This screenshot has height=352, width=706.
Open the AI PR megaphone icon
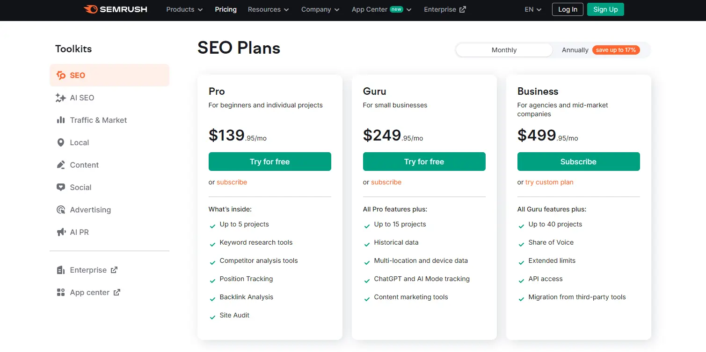[x=61, y=232]
